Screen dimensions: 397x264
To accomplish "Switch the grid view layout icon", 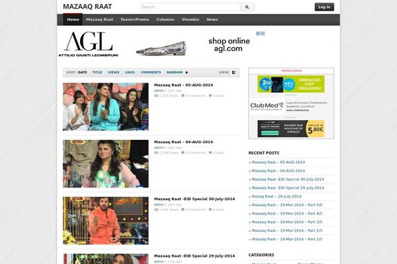I will point(234,73).
